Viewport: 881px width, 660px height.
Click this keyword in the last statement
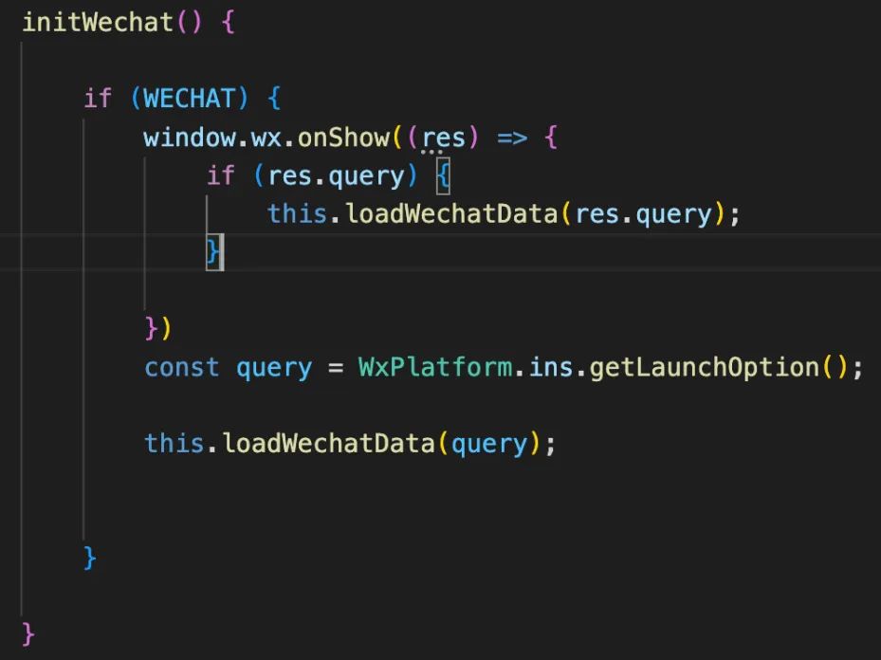(174, 443)
